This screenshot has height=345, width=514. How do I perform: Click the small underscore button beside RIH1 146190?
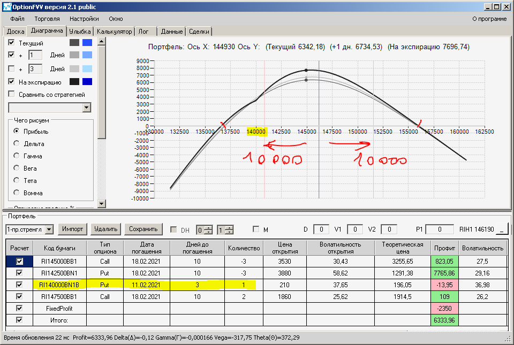pos(502,229)
